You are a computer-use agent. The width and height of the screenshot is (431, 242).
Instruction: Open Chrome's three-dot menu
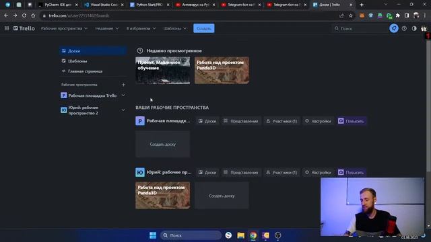425,15
